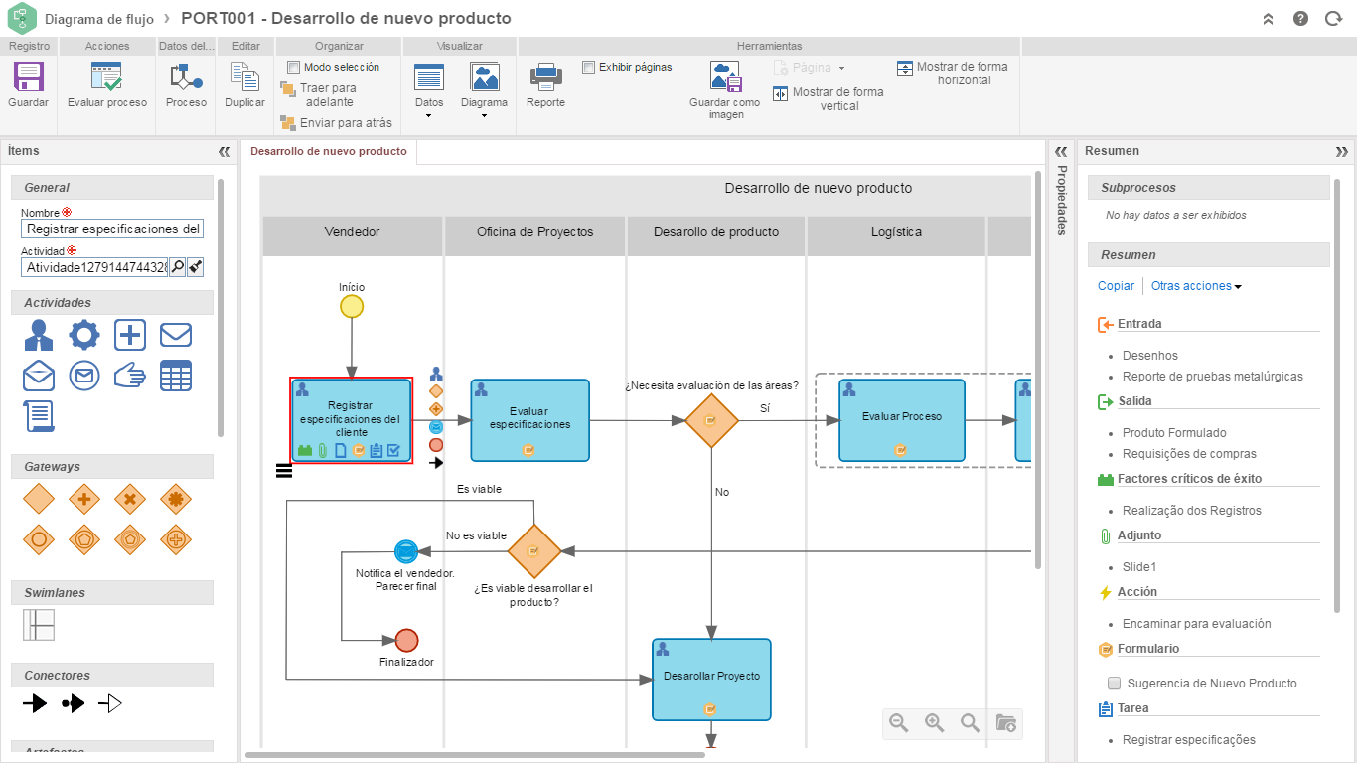Viewport: 1357px width, 763px height.
Task: Click the zoom in magnifier on canvas
Action: (x=934, y=723)
